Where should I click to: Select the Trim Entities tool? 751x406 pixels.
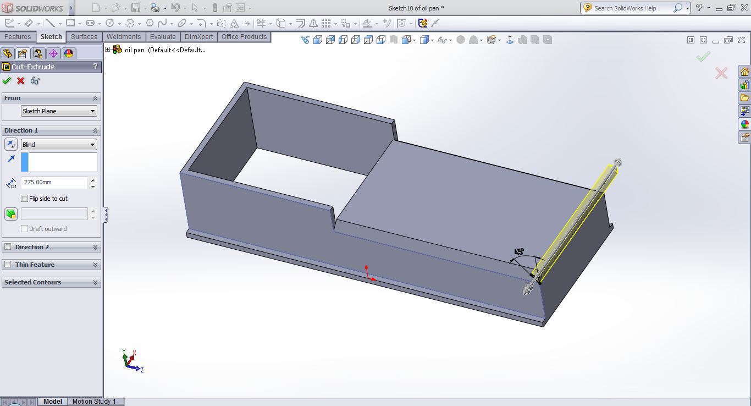261,23
